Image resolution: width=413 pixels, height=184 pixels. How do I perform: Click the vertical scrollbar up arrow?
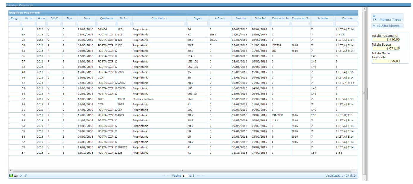[364, 9]
